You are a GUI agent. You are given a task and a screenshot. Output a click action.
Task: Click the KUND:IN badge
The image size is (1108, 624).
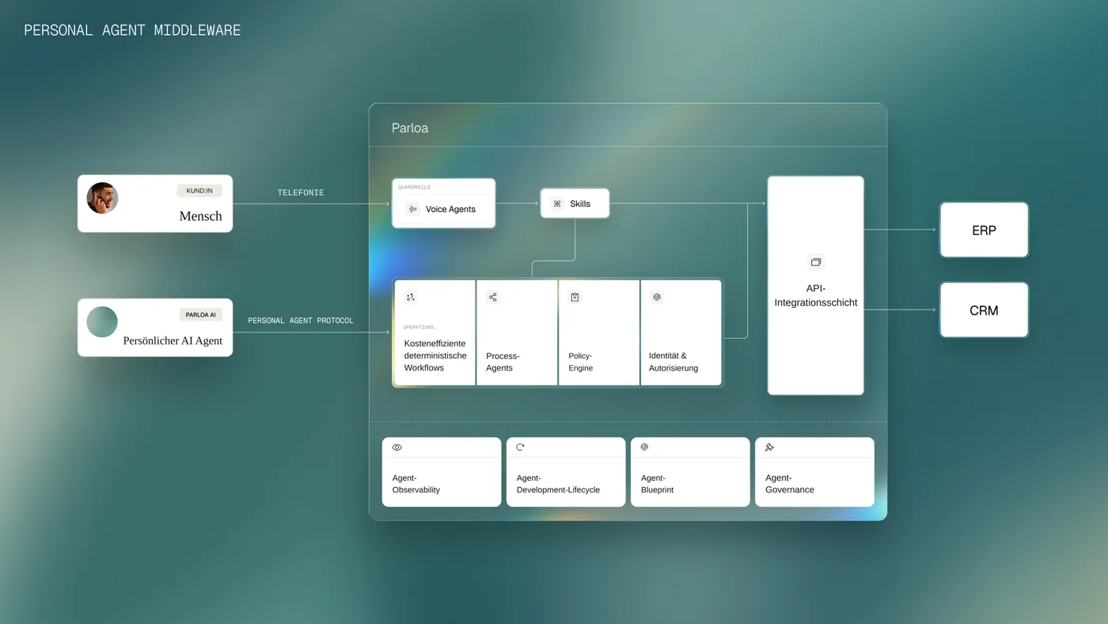199,191
